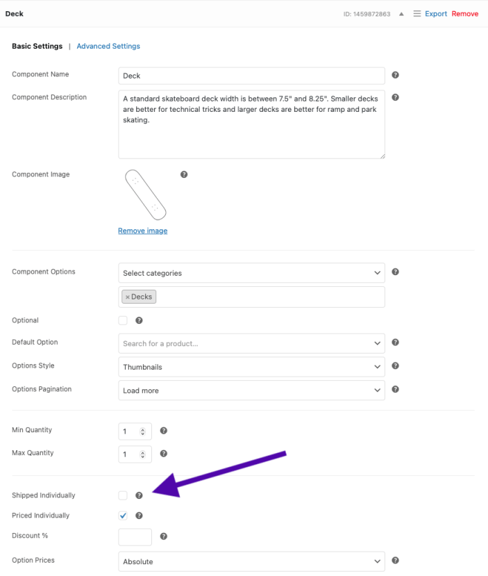Click the hamburger menu icon beside Export
The width and height of the screenshot is (488, 576).
(417, 14)
